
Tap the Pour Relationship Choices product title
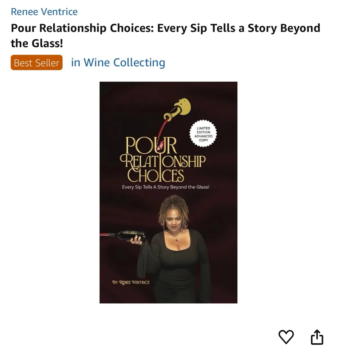click(165, 36)
